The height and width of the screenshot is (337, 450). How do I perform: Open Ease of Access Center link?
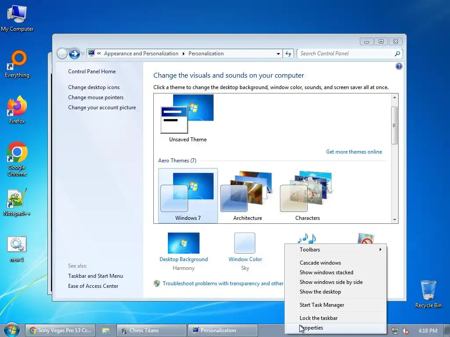(x=93, y=286)
